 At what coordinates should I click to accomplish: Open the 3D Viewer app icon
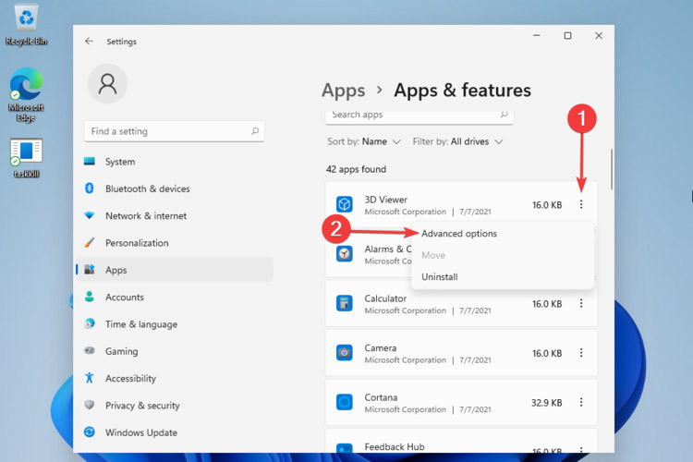pos(344,205)
